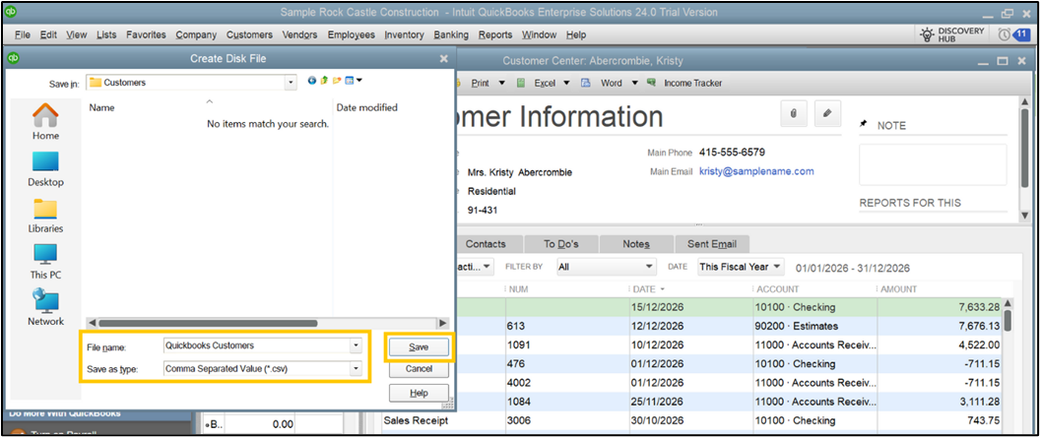1040x437 pixels.
Task: Click the File name input field
Action: [257, 345]
